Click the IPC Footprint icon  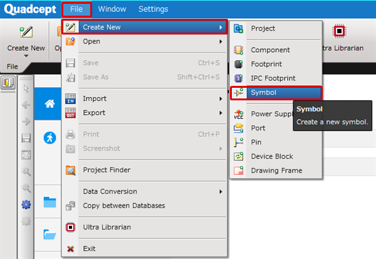pyautogui.click(x=238, y=78)
